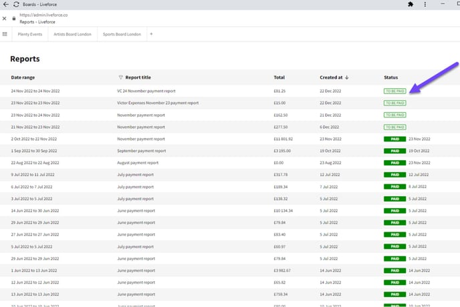Click the £758.34 total value
Viewport: 460px width, 307px height.
[x=281, y=294]
